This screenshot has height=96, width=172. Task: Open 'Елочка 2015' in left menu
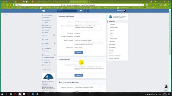[48, 63]
